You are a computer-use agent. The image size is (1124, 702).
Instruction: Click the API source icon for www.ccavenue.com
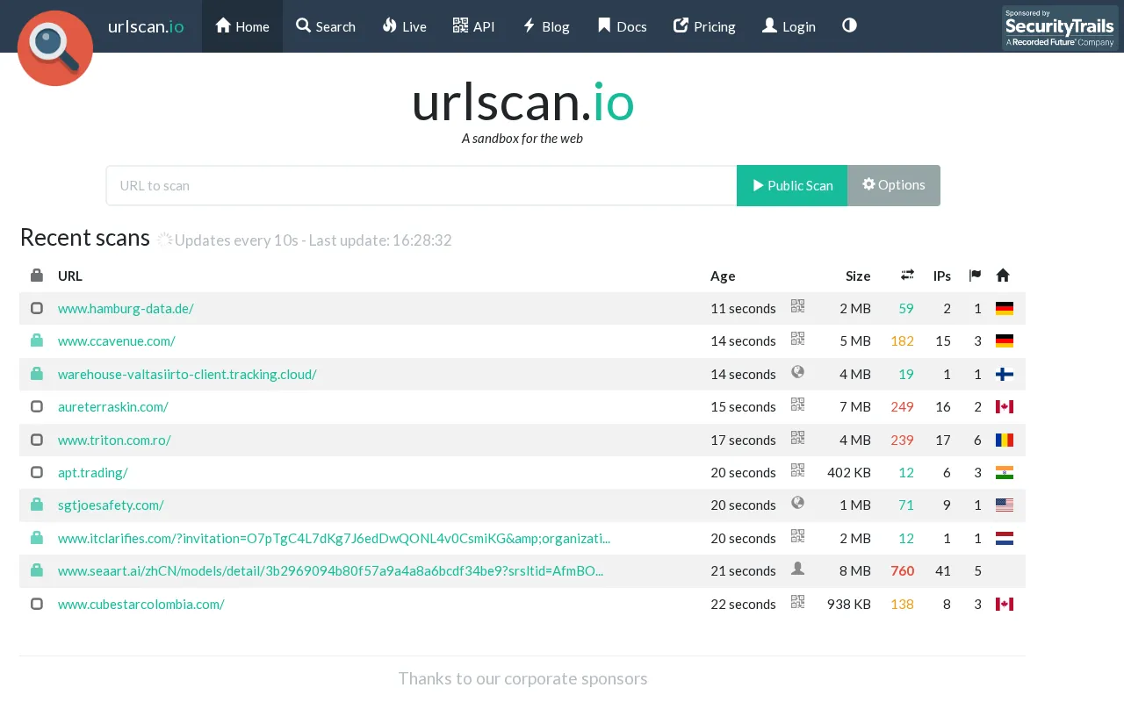797,338
